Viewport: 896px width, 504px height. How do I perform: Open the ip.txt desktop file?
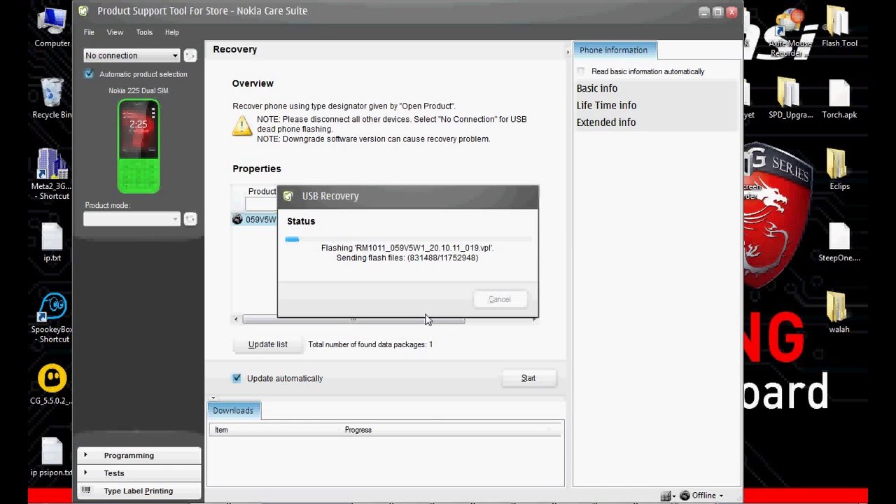point(52,241)
